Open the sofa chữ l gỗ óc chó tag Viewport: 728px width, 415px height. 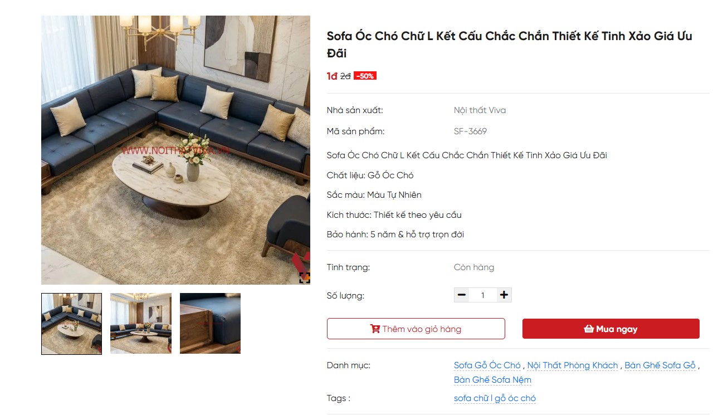click(495, 398)
